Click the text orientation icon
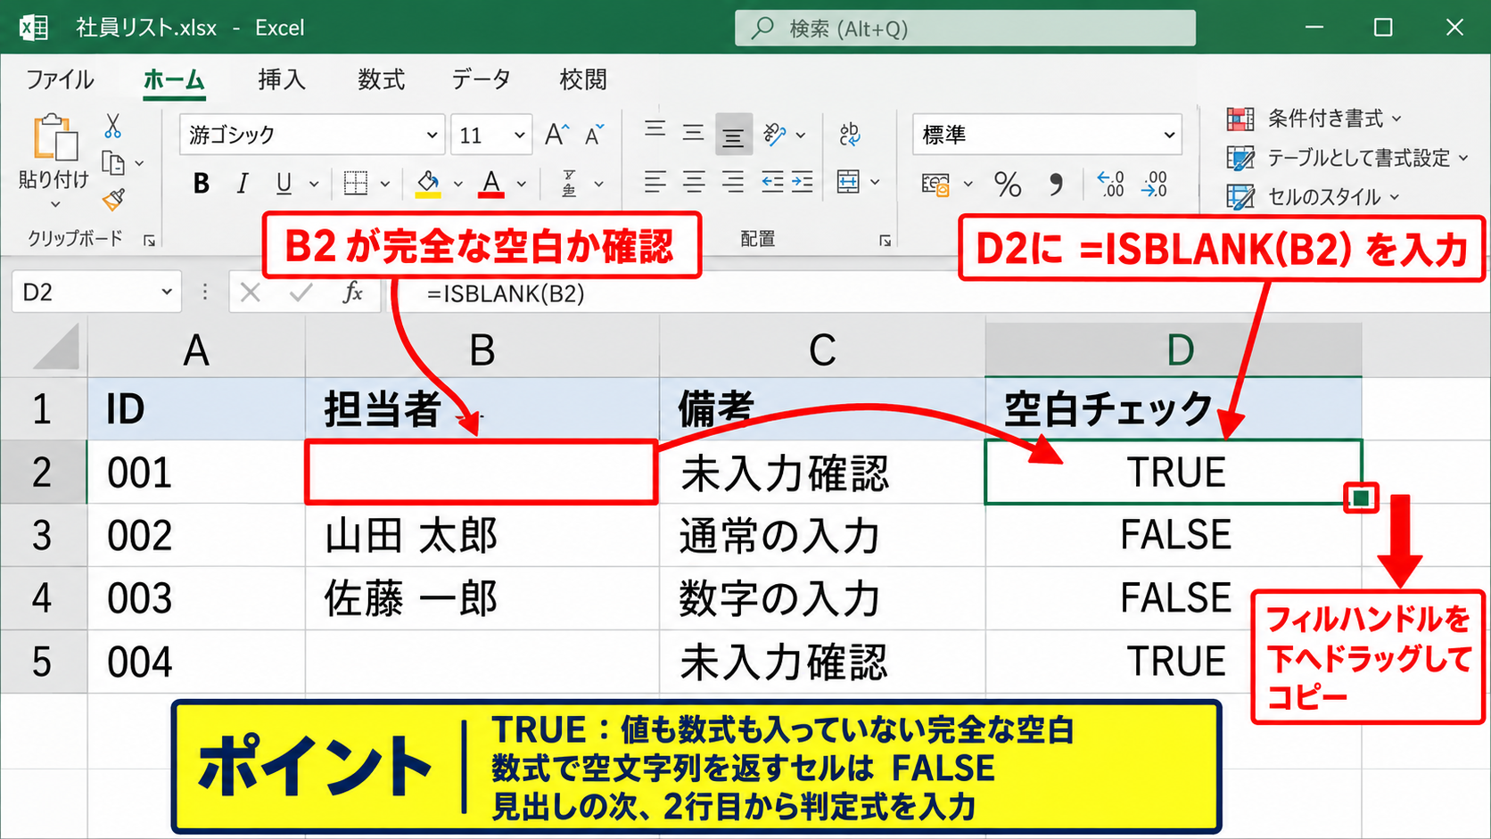The height and width of the screenshot is (839, 1491). (x=775, y=135)
